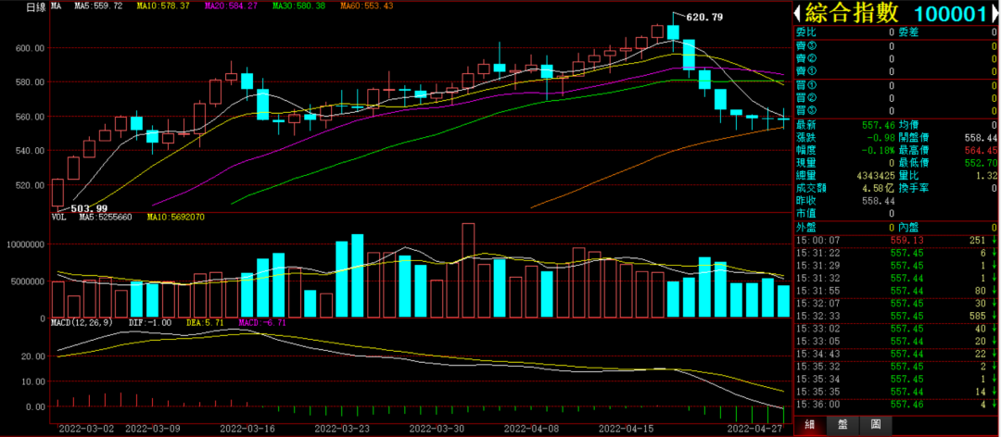Viewport: 1001px width, 437px height.
Task: Switch to the 圖 chart tab
Action: (x=876, y=425)
